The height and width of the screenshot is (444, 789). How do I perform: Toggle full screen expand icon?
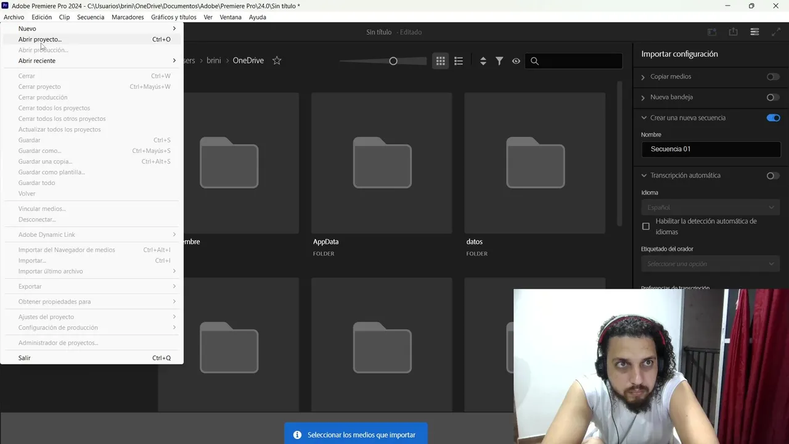[x=775, y=32]
